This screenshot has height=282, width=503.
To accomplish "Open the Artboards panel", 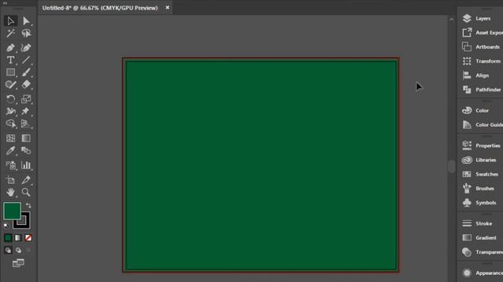I will tap(480, 47).
